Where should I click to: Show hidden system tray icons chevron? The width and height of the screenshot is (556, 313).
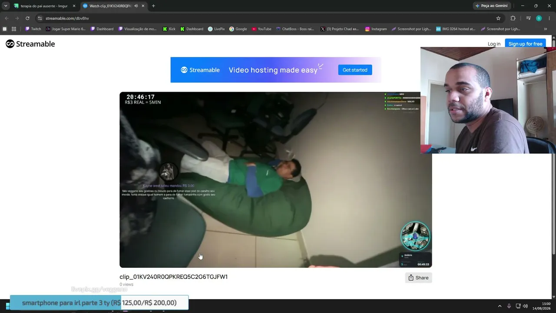(x=500, y=306)
